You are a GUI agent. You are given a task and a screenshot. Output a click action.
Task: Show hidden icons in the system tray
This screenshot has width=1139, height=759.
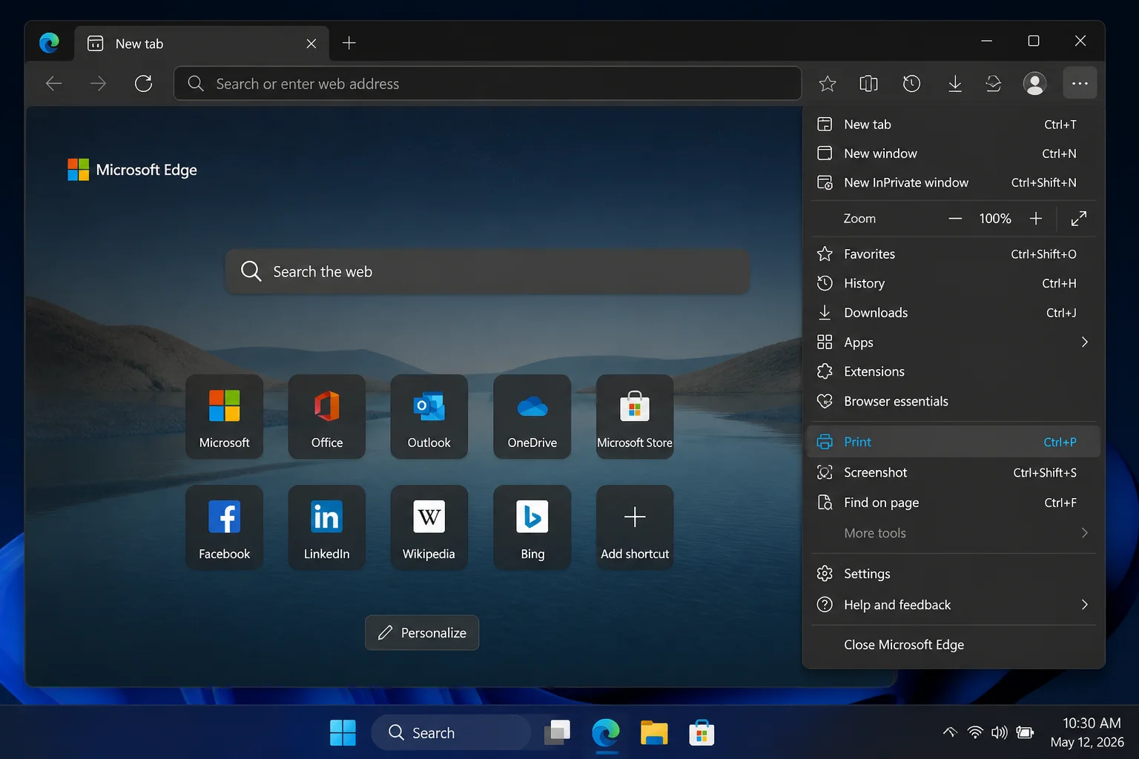click(x=950, y=732)
